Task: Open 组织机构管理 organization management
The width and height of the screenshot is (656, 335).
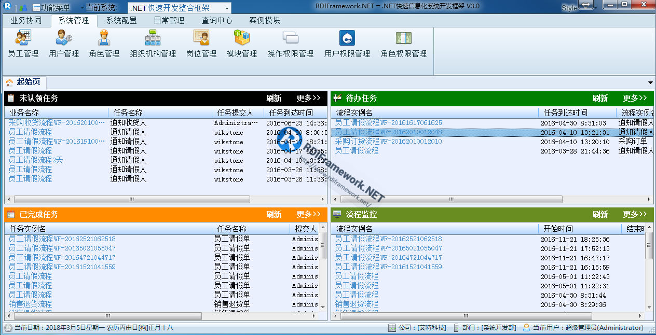Action: click(153, 44)
